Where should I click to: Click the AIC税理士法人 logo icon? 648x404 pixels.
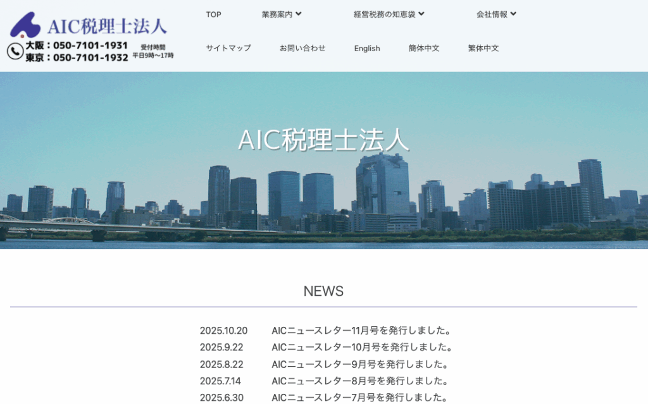click(x=27, y=23)
